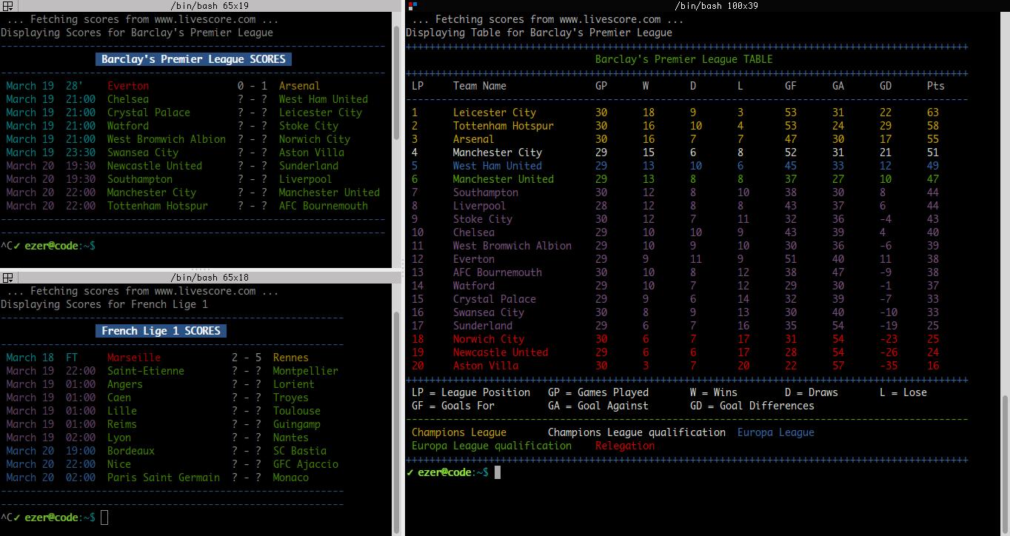Click the Europa League qualification legend entry
Image resolution: width=1010 pixels, height=536 pixels.
pos(492,446)
